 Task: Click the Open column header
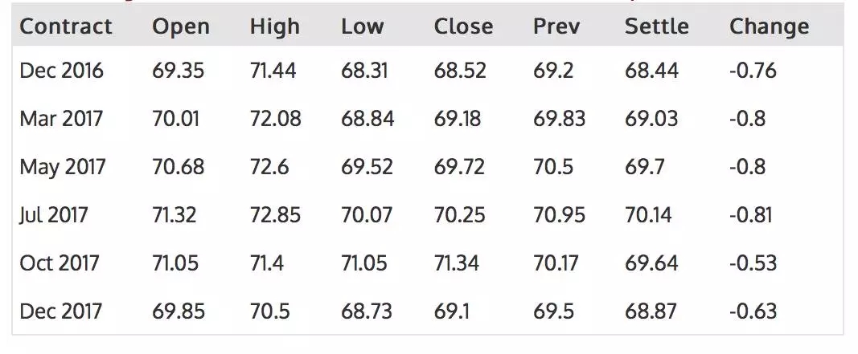pos(181,26)
